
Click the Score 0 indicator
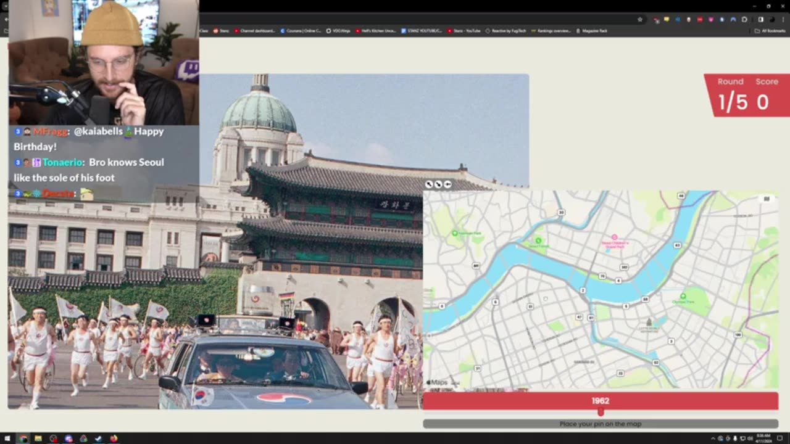click(766, 96)
